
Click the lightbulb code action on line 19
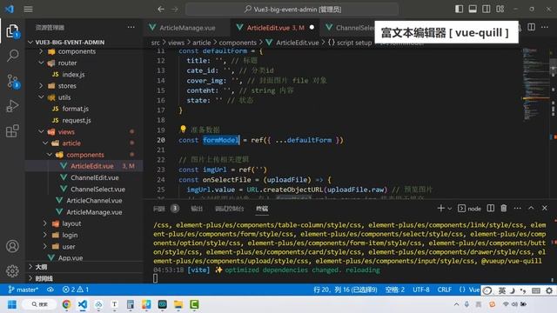click(x=183, y=129)
